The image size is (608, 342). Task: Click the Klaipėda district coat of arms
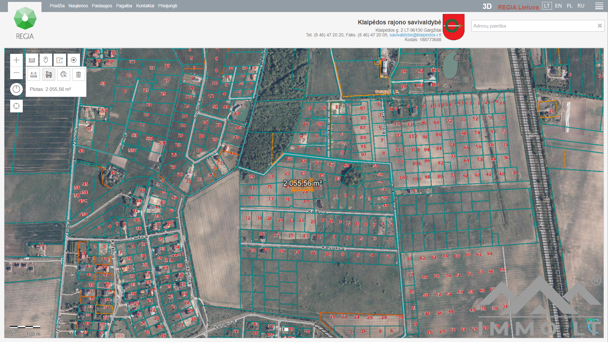[453, 27]
